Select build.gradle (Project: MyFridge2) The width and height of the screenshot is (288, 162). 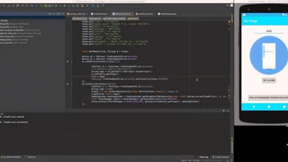point(15,24)
